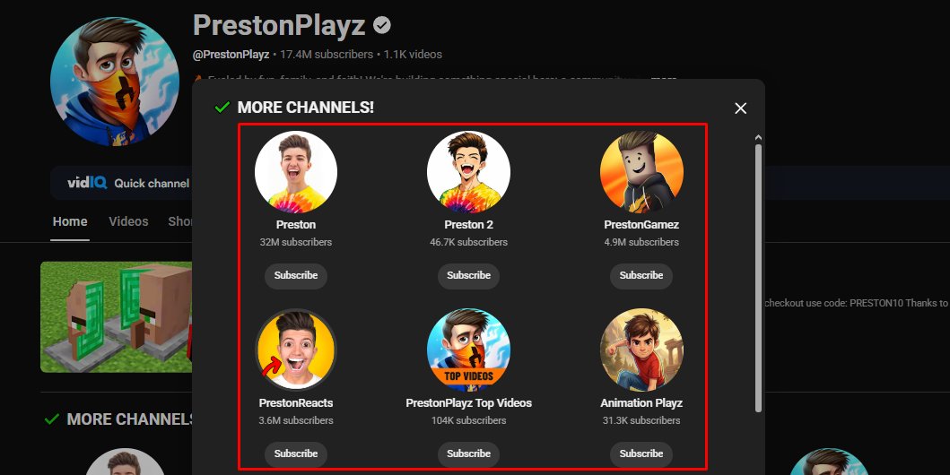
Task: Click the background MORE CHANNELS section heading
Action: (130, 419)
